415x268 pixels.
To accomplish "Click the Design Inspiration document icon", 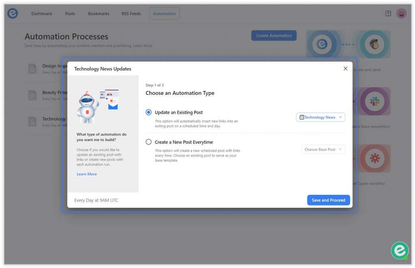I will (x=32, y=69).
